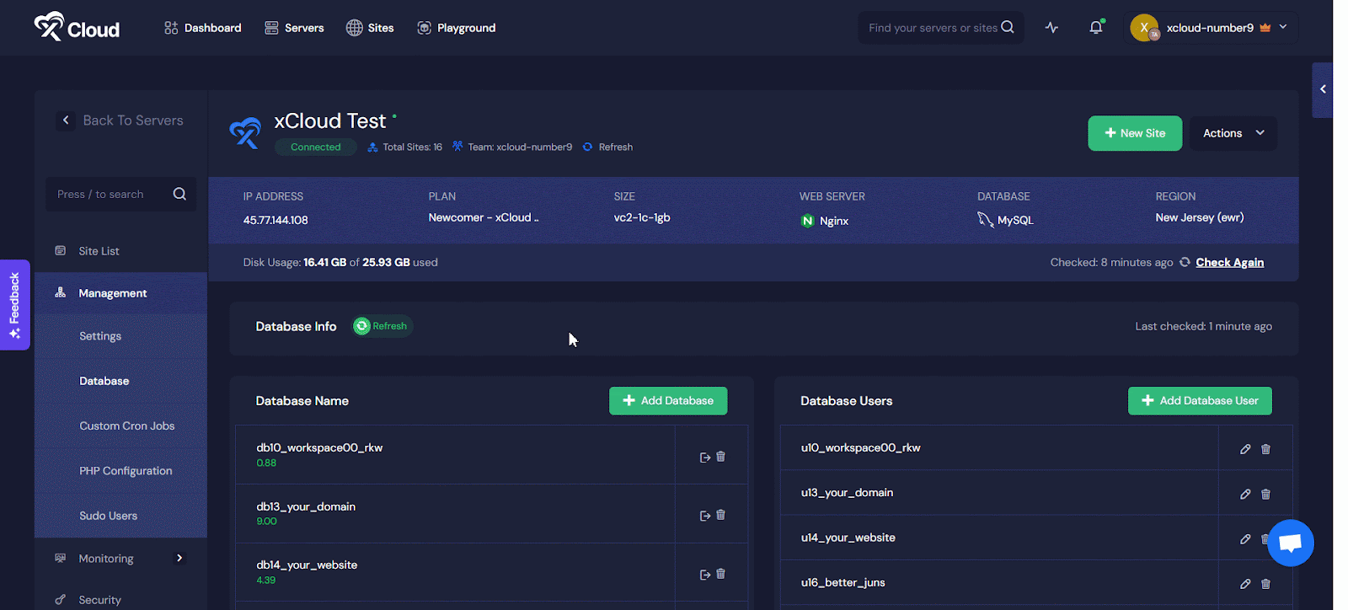The height and width of the screenshot is (610, 1348).
Task: Export db14_your_website database
Action: (x=705, y=575)
